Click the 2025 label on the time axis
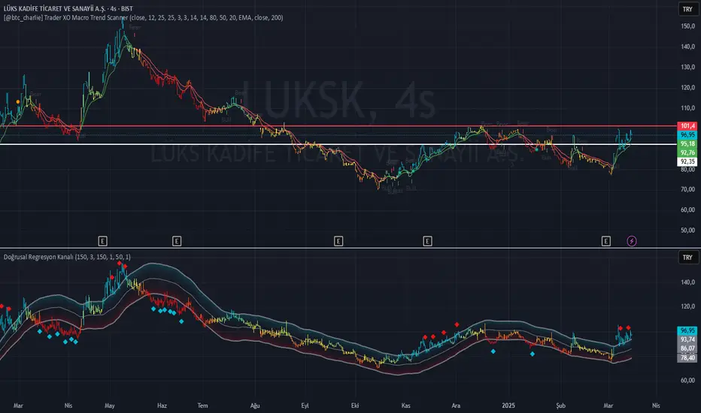701x413 pixels. click(x=508, y=405)
